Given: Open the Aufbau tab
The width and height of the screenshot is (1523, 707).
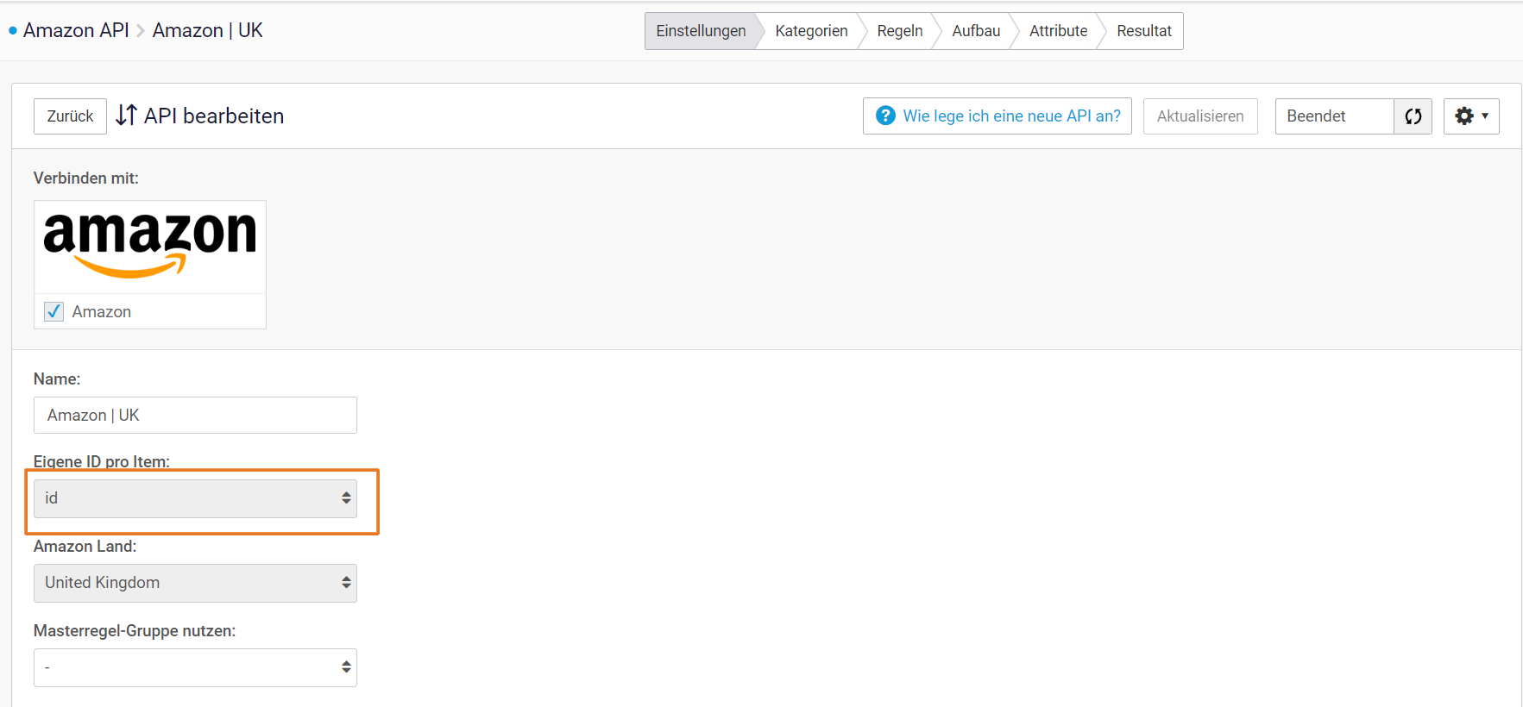Looking at the screenshot, I should tap(976, 31).
